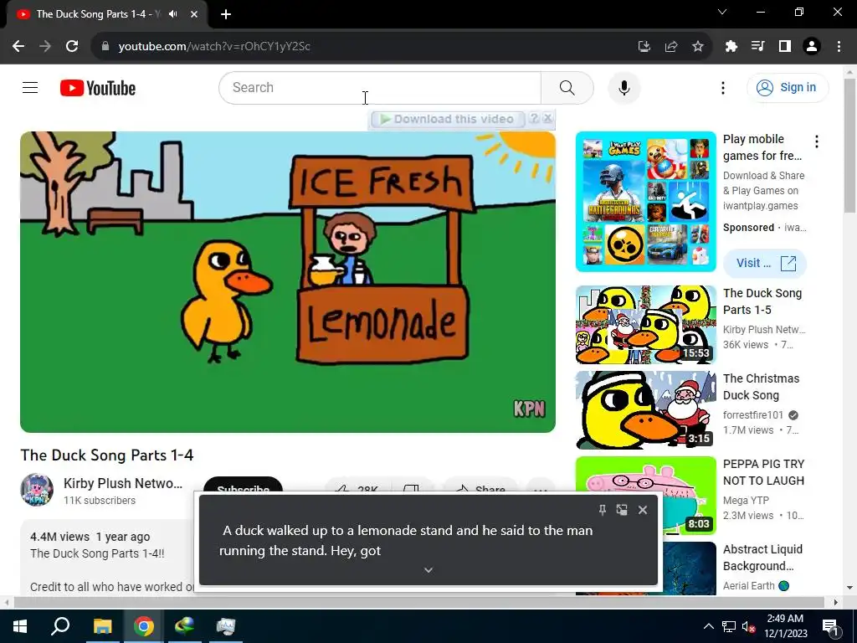Open Chrome extensions puzzle icon

tap(731, 47)
